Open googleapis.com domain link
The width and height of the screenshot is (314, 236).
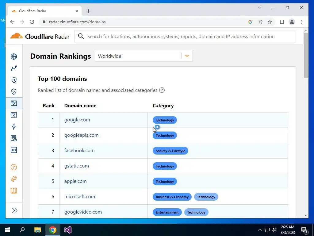point(81,135)
